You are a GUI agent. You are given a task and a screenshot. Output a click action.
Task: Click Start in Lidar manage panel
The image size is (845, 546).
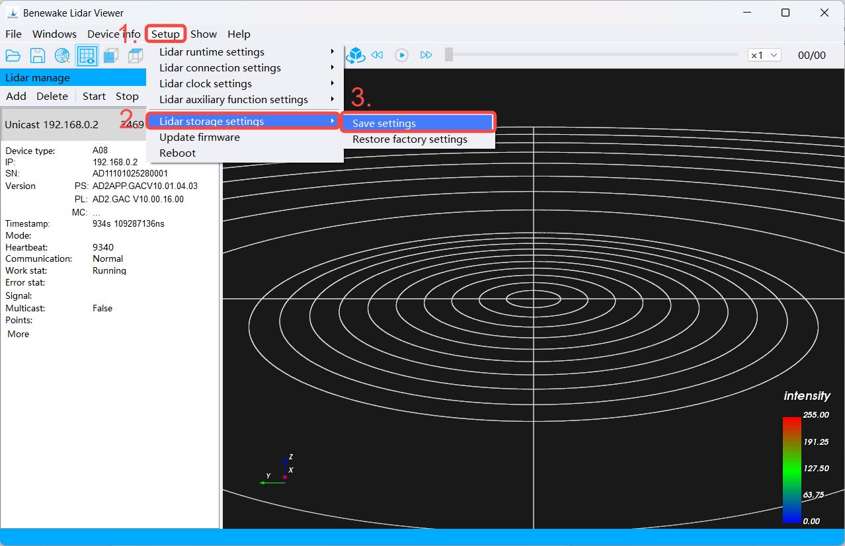[x=94, y=96]
